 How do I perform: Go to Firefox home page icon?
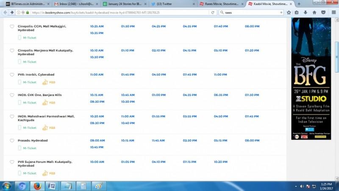(x=314, y=13)
